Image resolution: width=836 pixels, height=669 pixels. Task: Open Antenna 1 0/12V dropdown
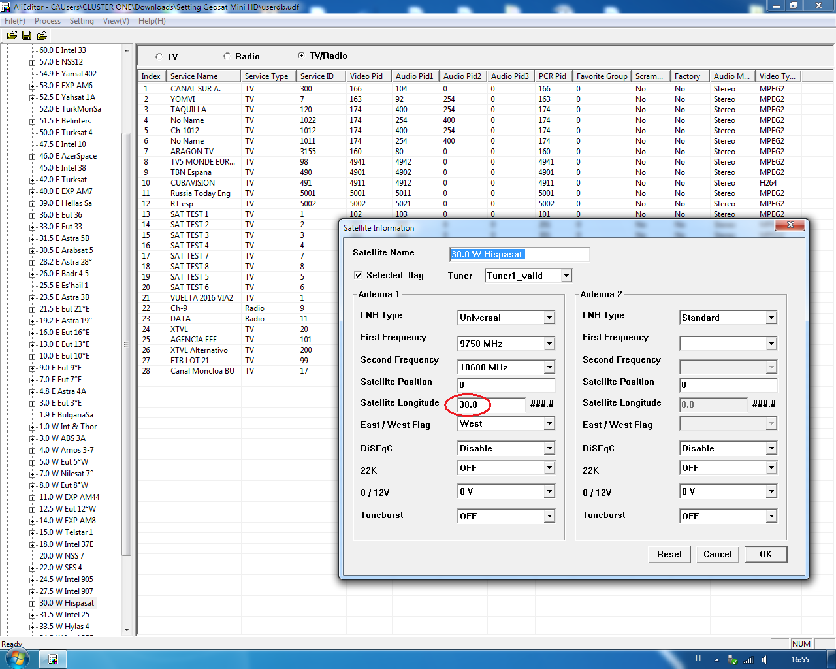(x=549, y=491)
